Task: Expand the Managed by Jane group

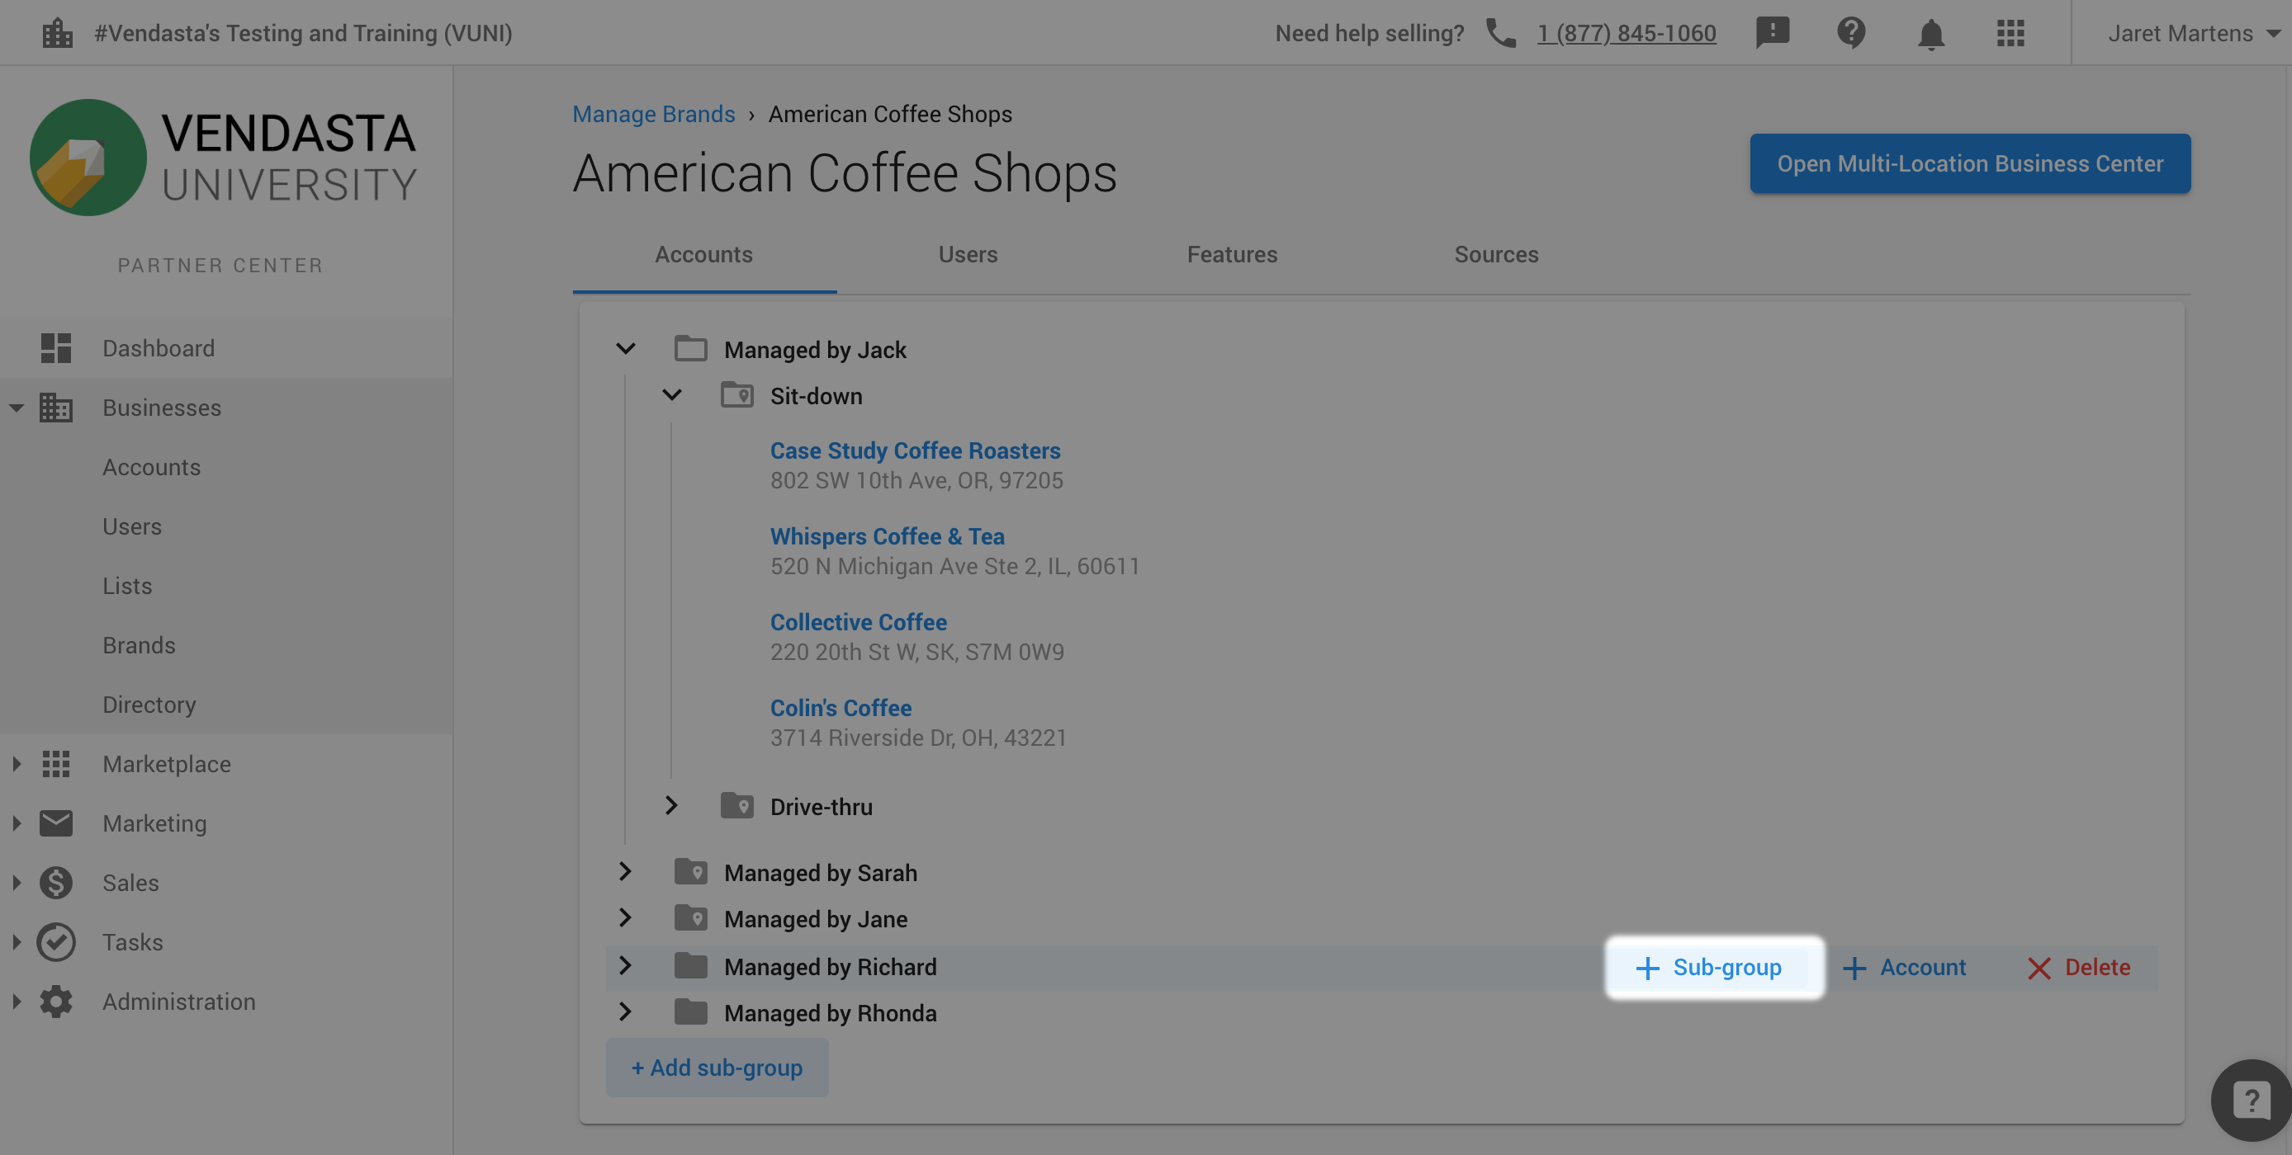Action: click(626, 917)
